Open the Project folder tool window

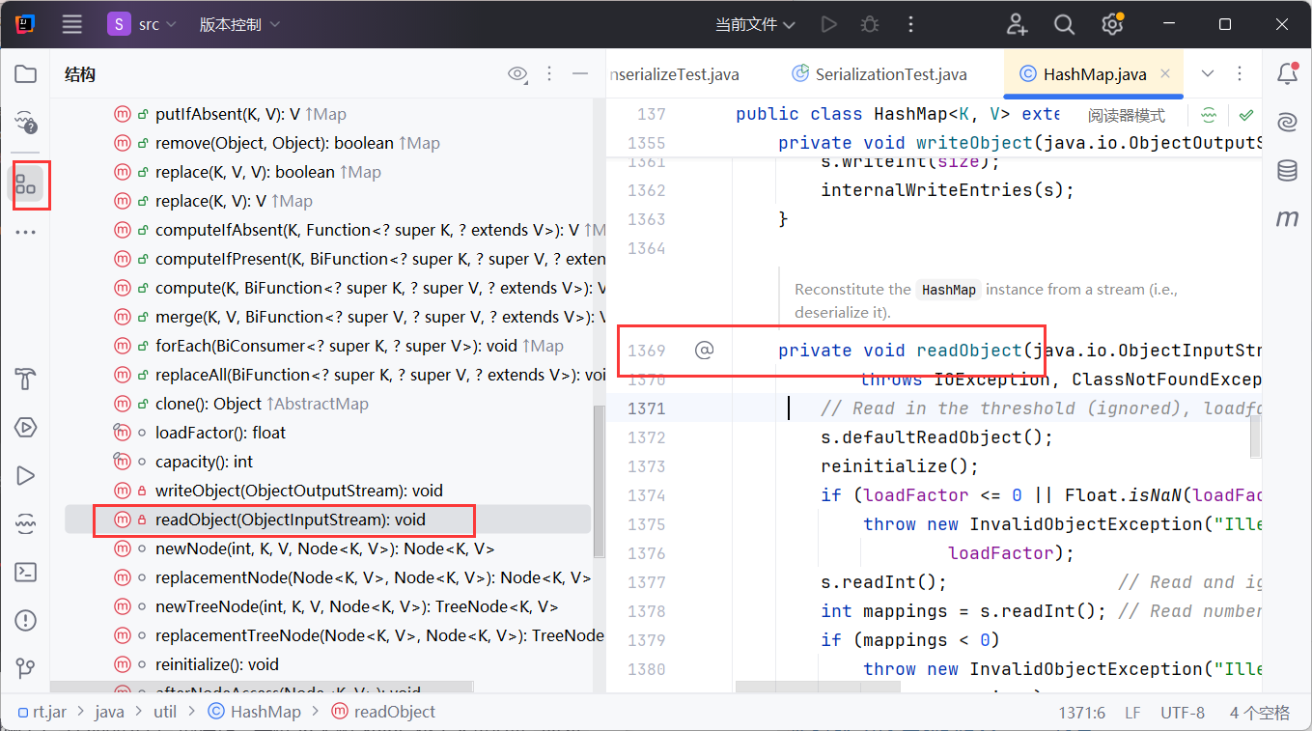point(26,74)
